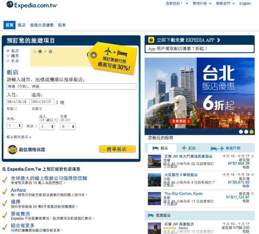Click the 台北飯店優惠 promo banner

199,93
